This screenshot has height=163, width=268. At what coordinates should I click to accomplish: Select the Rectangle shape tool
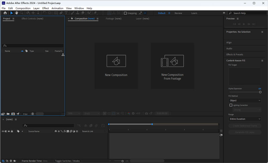click(56, 13)
